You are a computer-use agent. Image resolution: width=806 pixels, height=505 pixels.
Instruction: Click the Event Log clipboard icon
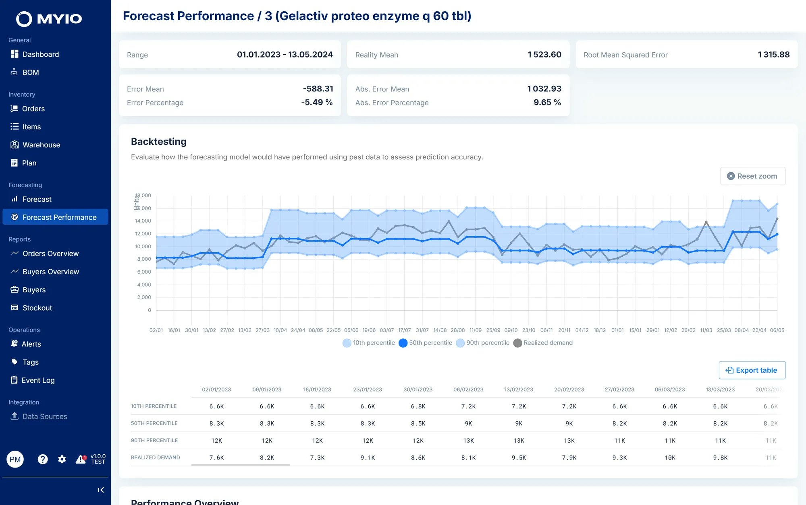click(14, 380)
